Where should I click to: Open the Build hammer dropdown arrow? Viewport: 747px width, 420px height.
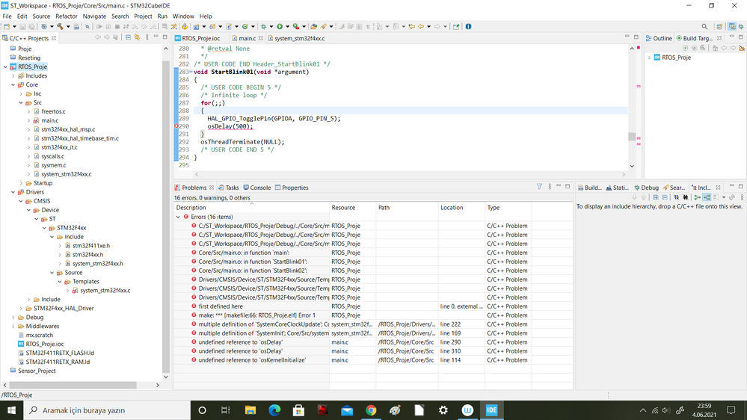click(68, 26)
